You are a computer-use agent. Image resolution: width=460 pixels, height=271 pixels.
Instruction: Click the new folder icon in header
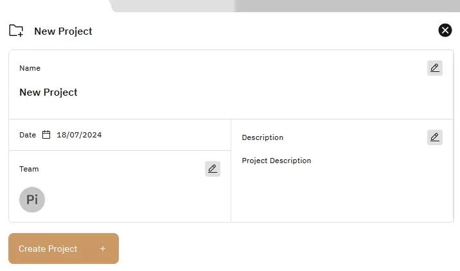pyautogui.click(x=16, y=31)
